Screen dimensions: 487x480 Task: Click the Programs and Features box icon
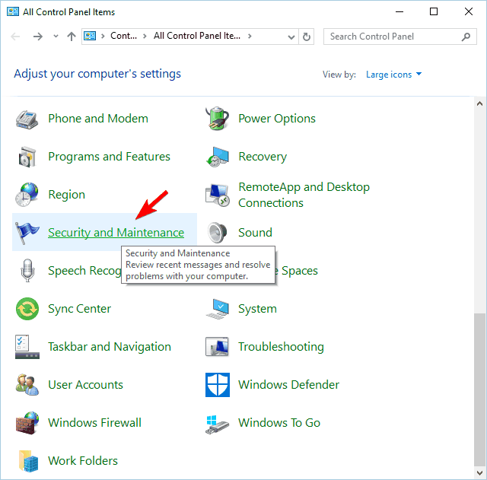pyautogui.click(x=27, y=157)
